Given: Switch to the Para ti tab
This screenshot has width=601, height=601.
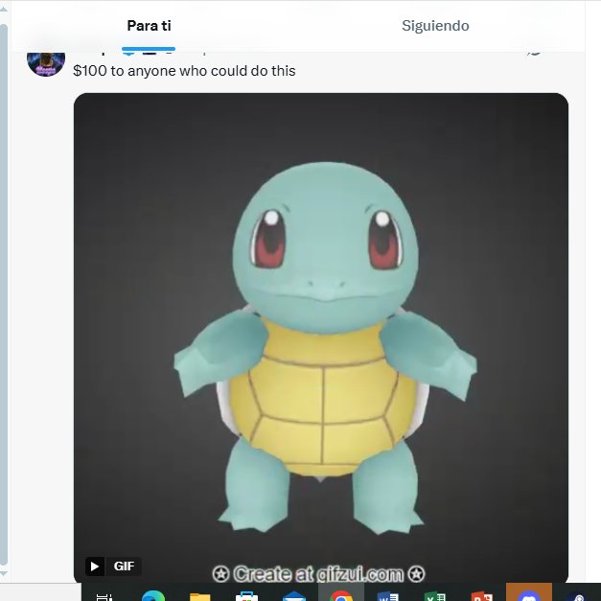Looking at the screenshot, I should pos(149,26).
